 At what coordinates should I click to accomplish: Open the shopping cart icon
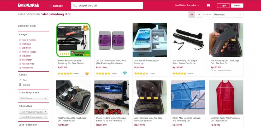pyautogui.click(x=208, y=5)
